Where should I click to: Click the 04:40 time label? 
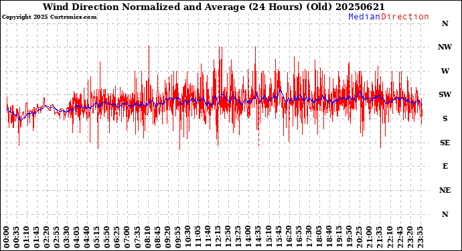coord(86,237)
